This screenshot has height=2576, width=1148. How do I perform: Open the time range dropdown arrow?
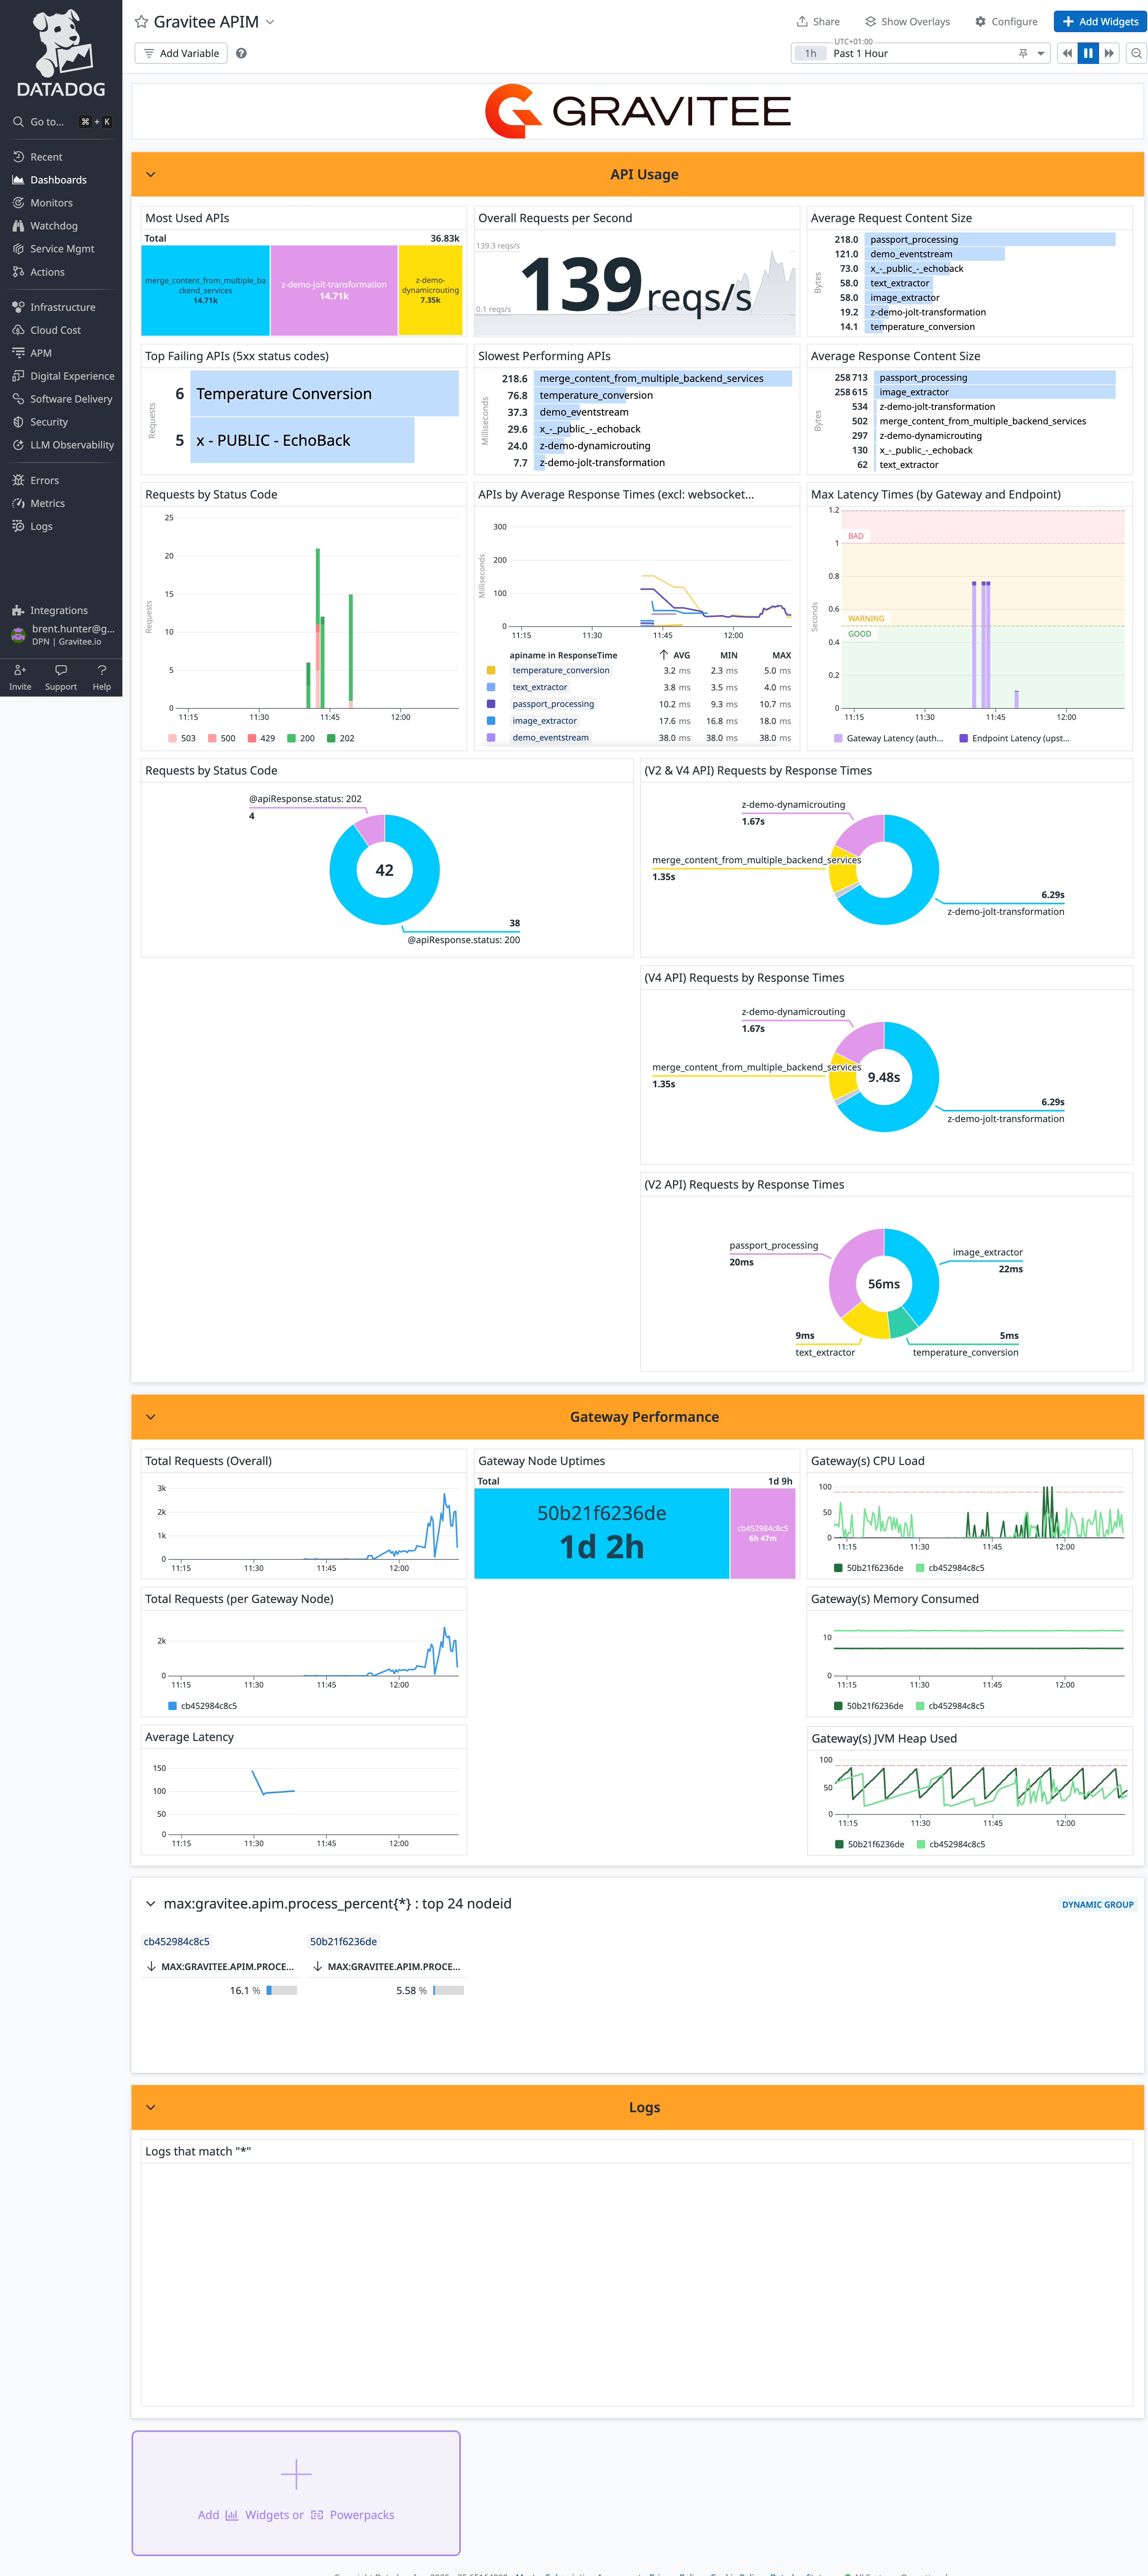1040,54
